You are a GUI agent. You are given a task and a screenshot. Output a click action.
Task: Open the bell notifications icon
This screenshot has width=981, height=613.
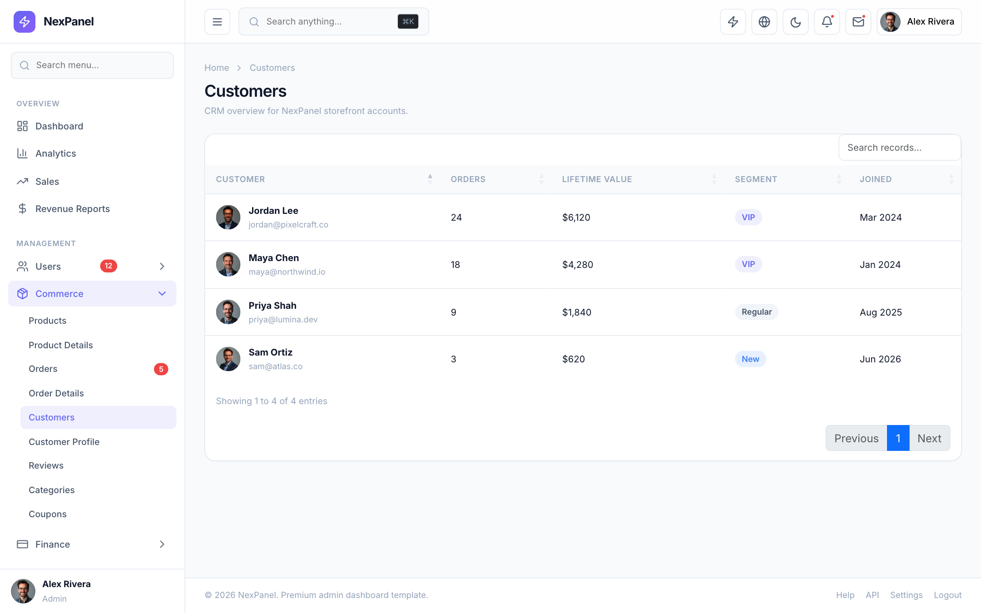(827, 22)
